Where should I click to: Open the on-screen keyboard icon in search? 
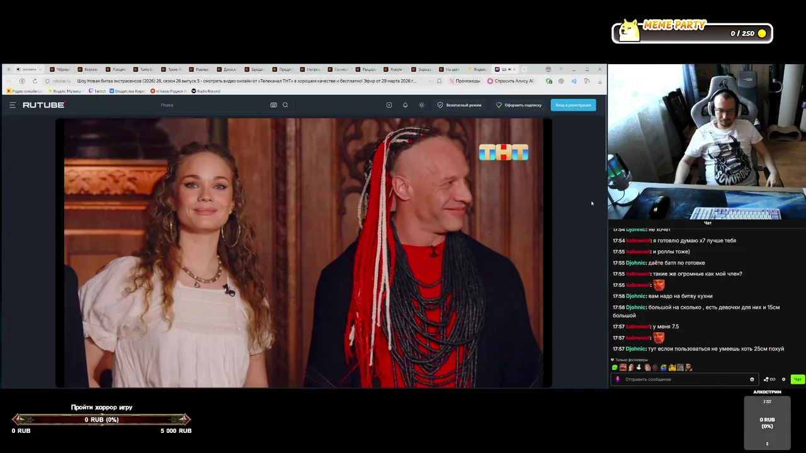273,105
